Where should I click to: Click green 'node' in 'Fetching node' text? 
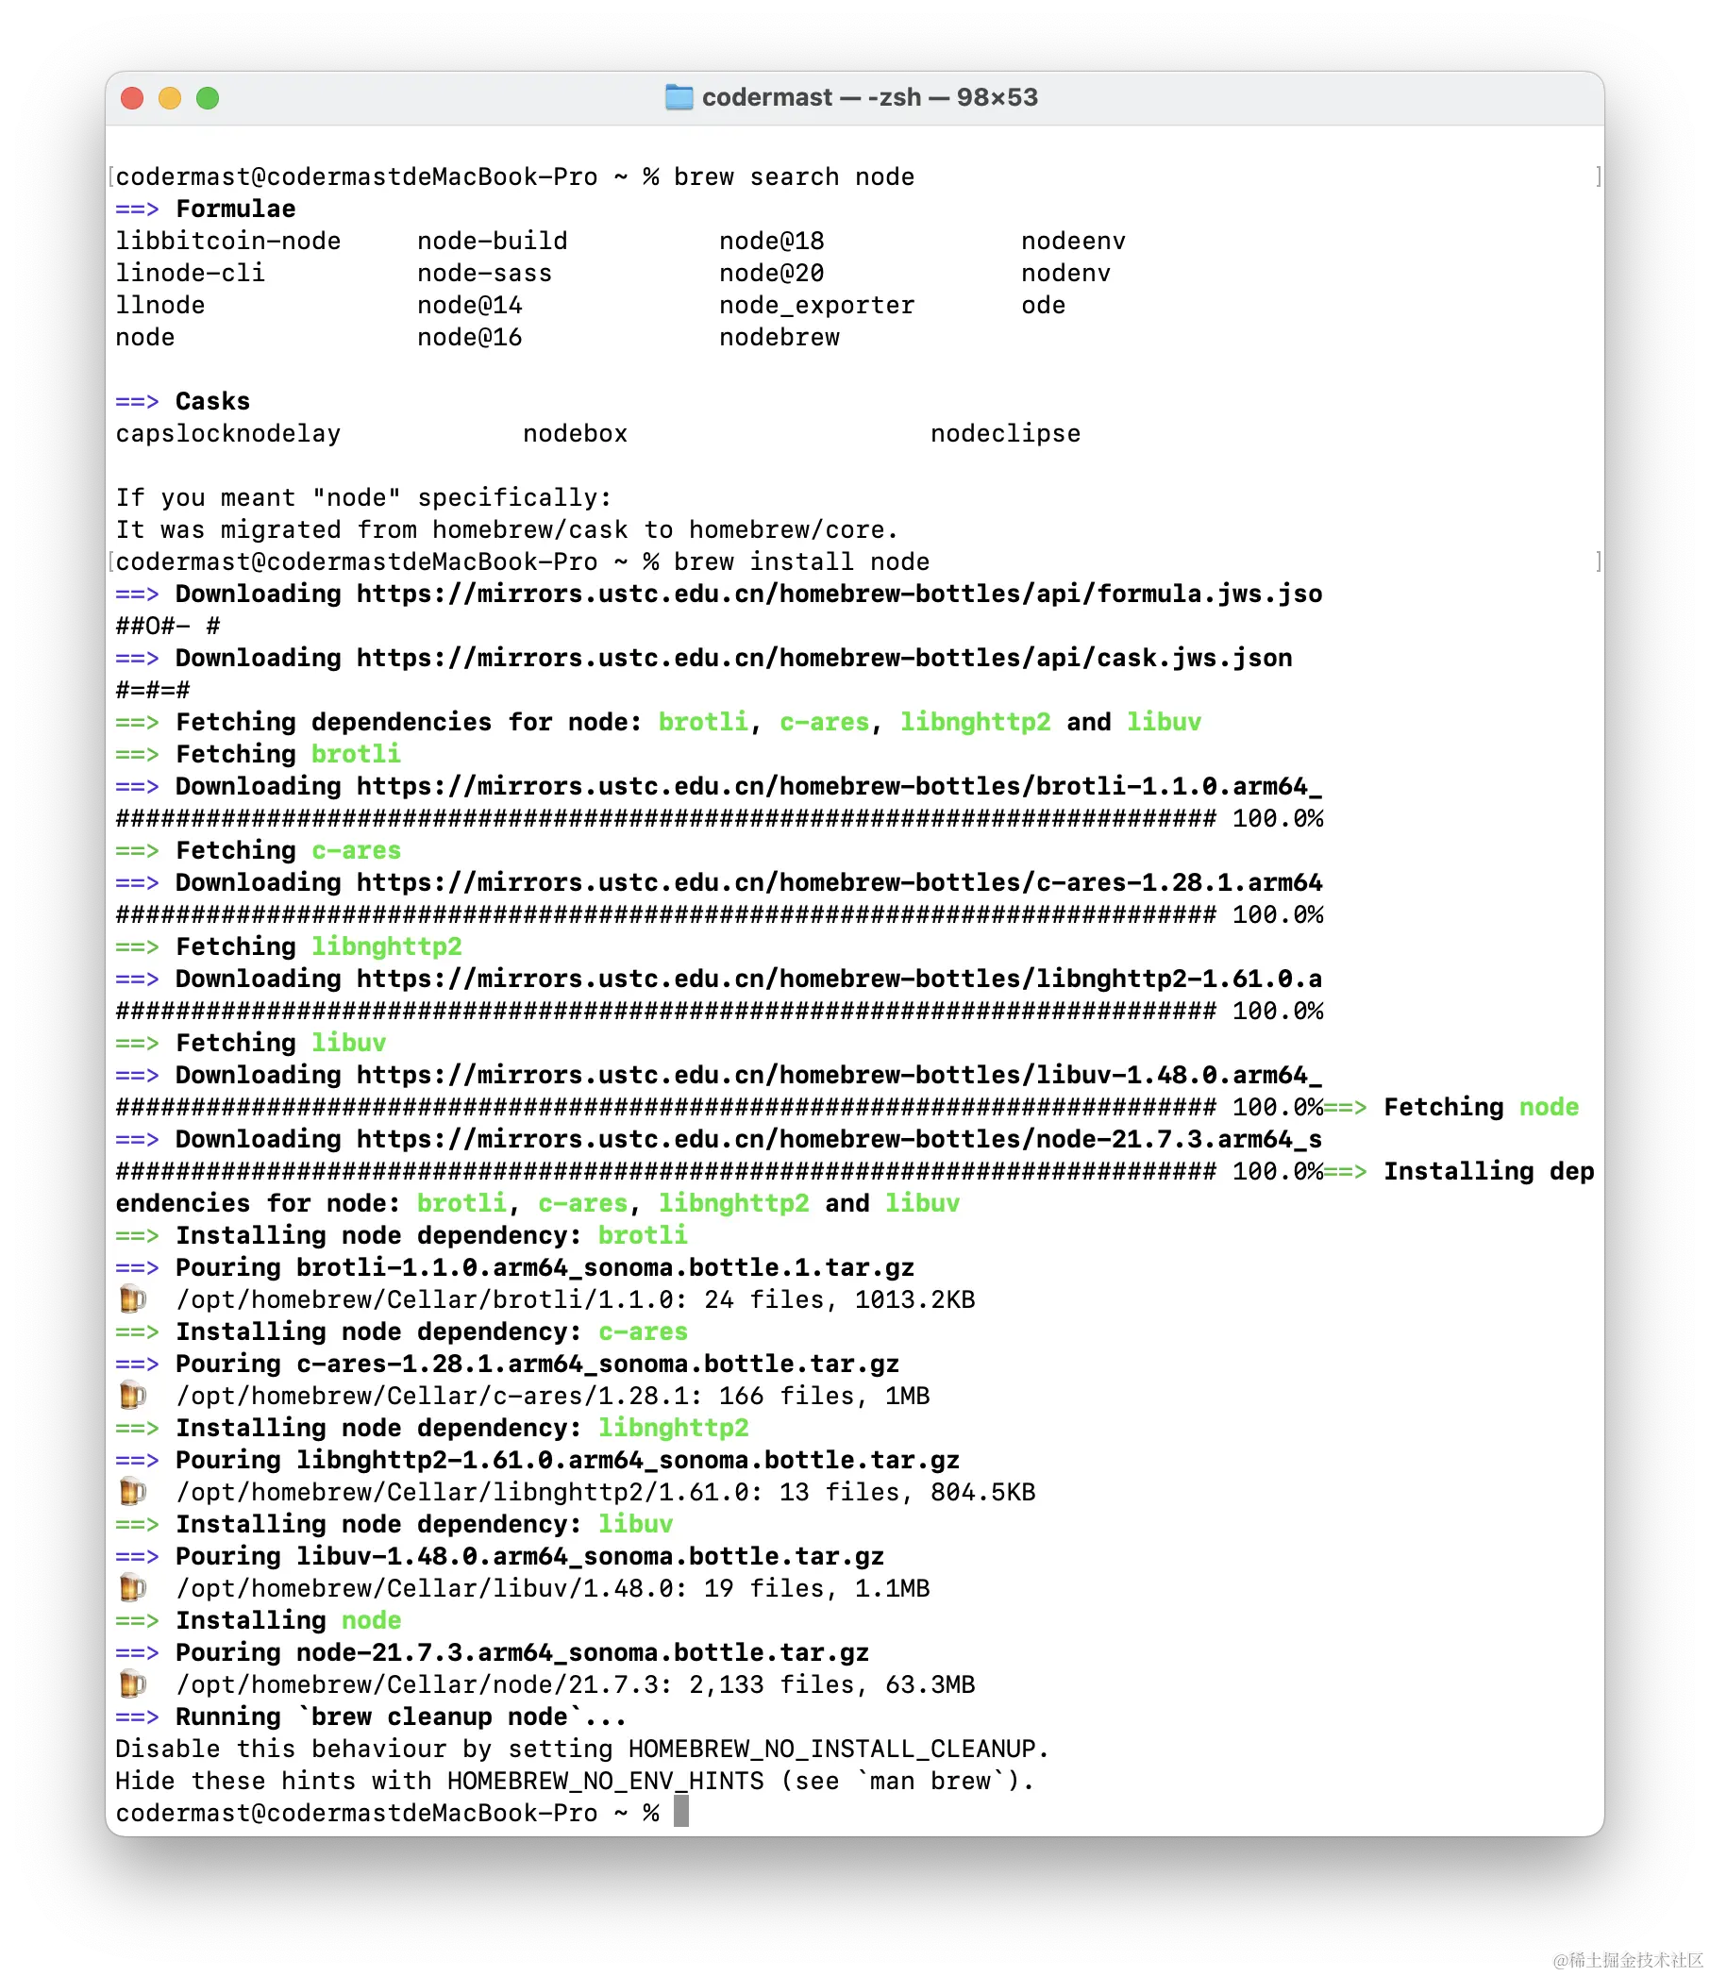click(x=1549, y=1108)
